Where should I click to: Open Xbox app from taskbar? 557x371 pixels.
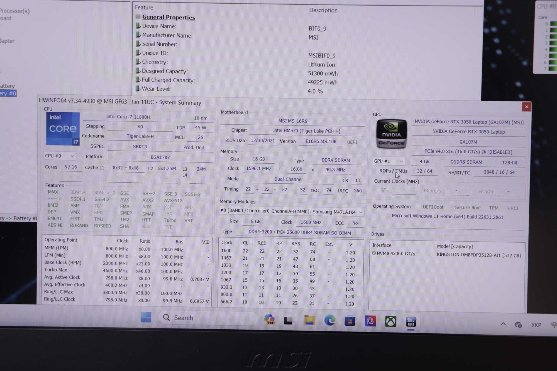pos(390,322)
